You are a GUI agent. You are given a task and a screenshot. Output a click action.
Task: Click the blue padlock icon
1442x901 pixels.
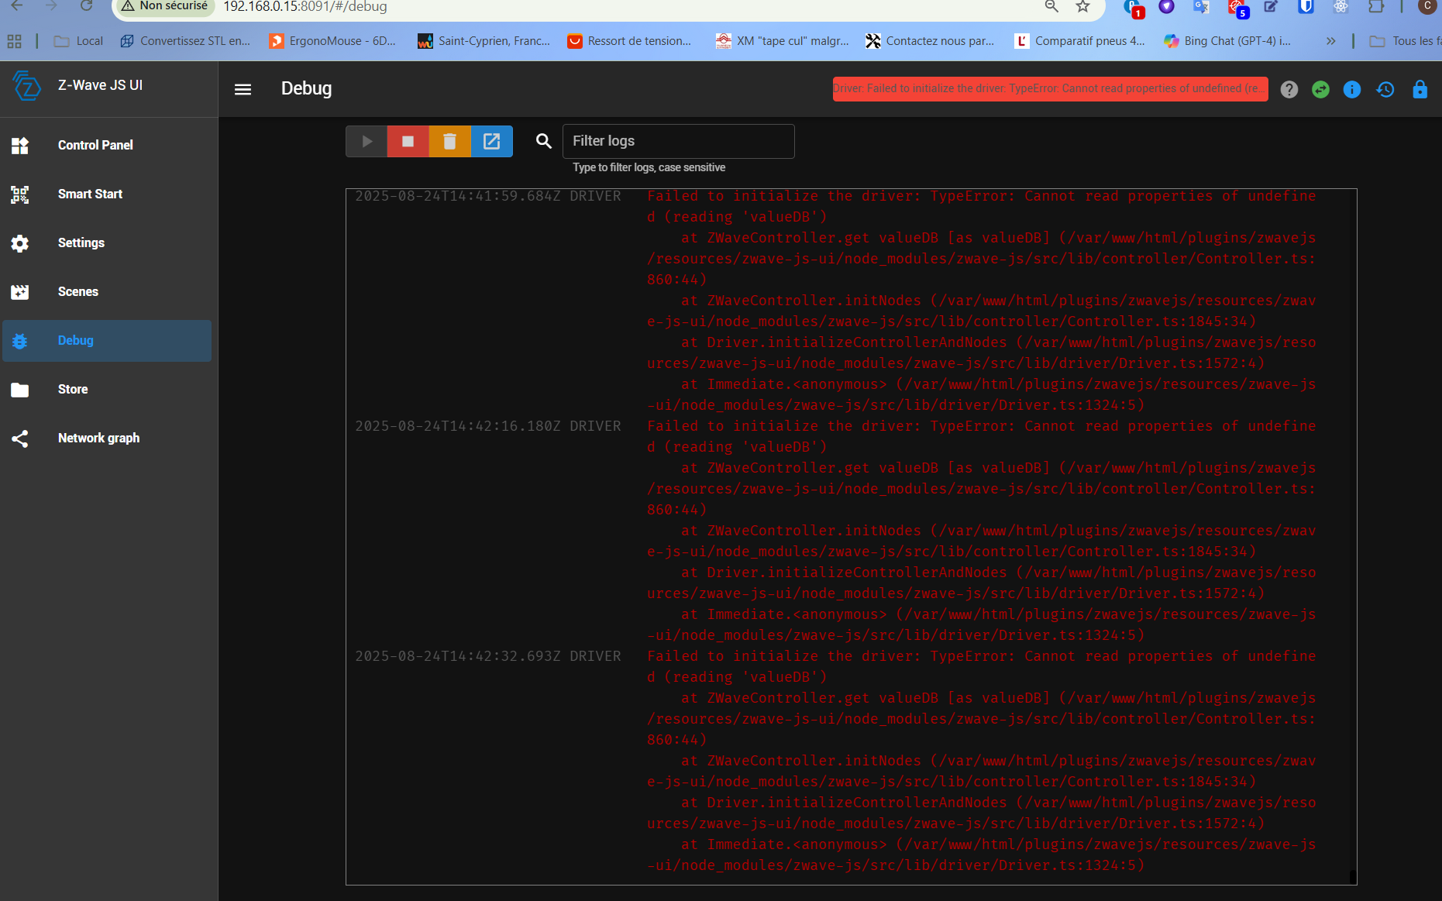tap(1420, 89)
